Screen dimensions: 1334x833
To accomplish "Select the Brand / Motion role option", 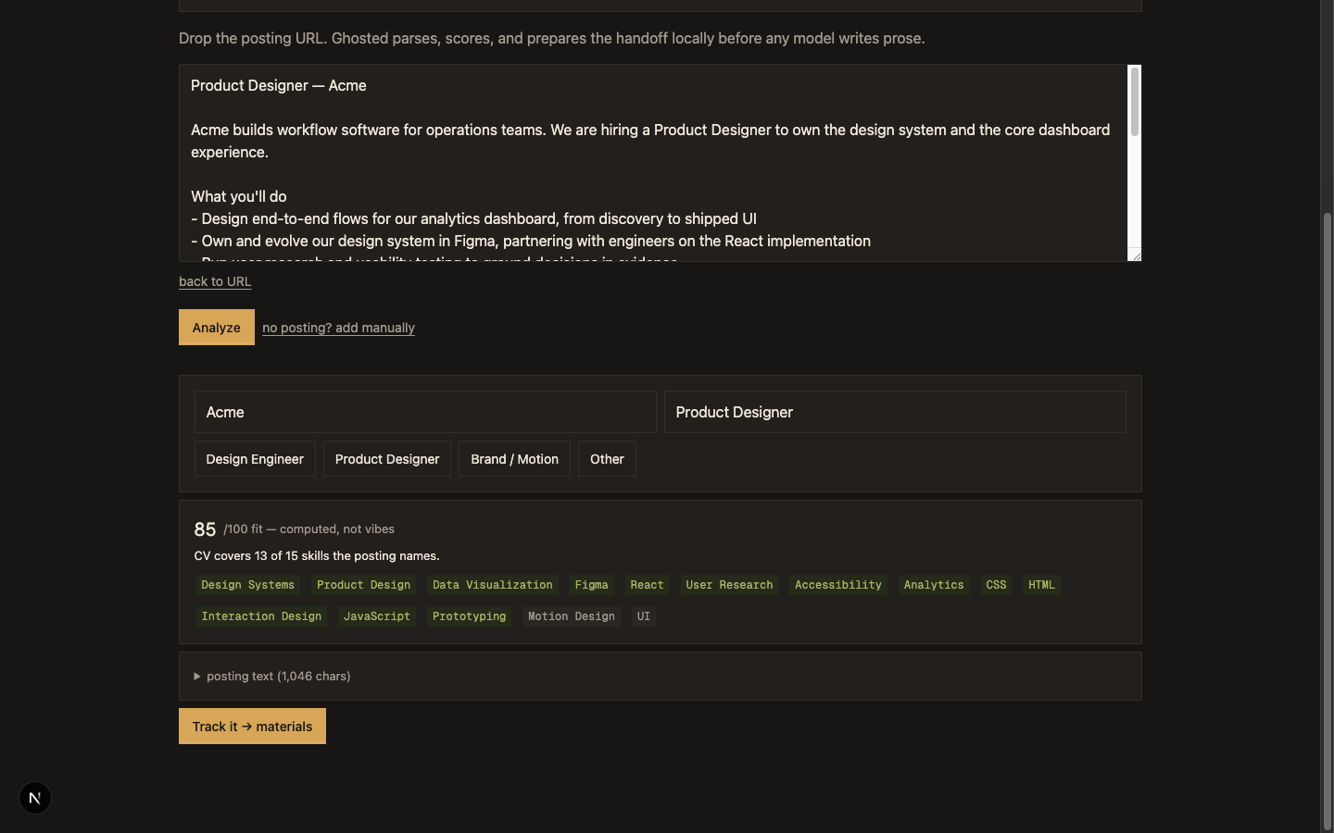I will point(514,459).
